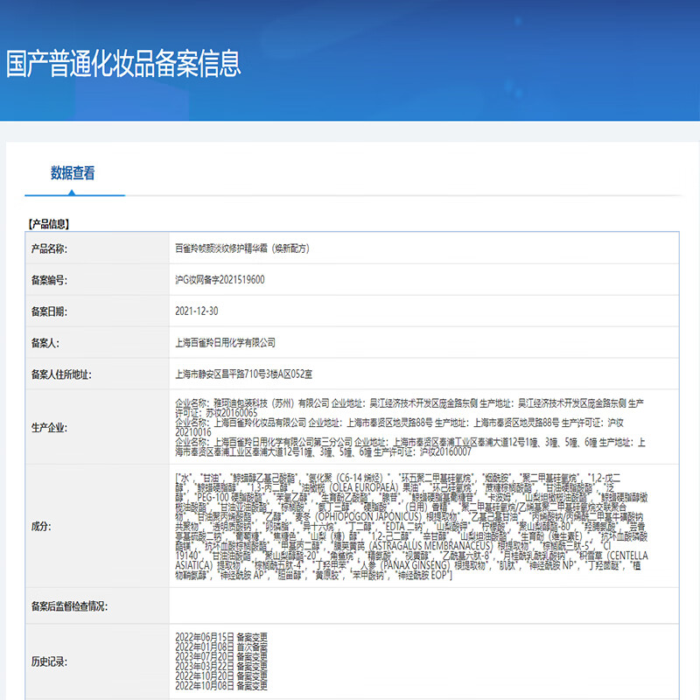The image size is (700, 700).
Task: Select the 2023年07月20日 备案变更 record
Action: click(x=220, y=656)
